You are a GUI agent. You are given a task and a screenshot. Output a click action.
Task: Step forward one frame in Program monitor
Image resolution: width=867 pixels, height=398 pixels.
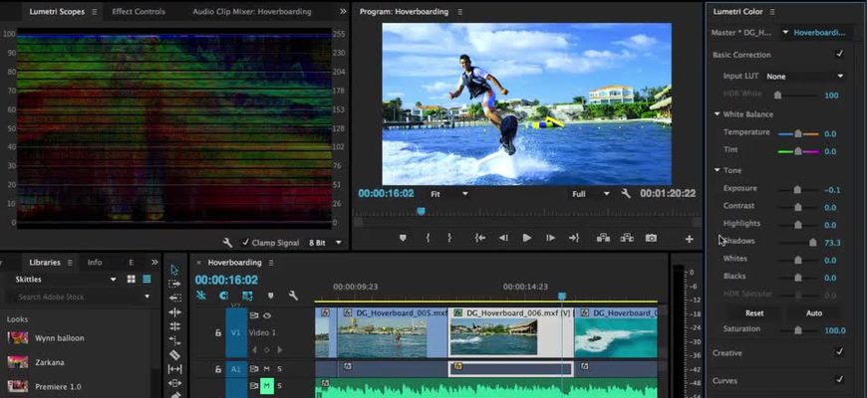(x=550, y=238)
